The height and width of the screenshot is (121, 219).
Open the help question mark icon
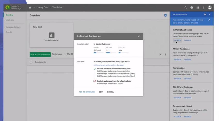(192, 7)
